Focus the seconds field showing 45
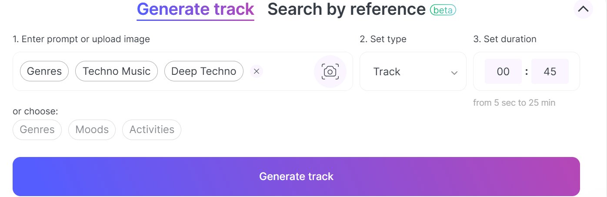Screen dimensions: 607x197 click(x=550, y=71)
